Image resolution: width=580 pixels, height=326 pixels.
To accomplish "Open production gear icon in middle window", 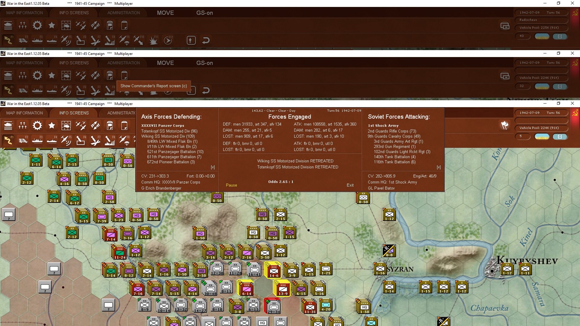I will click(x=37, y=75).
